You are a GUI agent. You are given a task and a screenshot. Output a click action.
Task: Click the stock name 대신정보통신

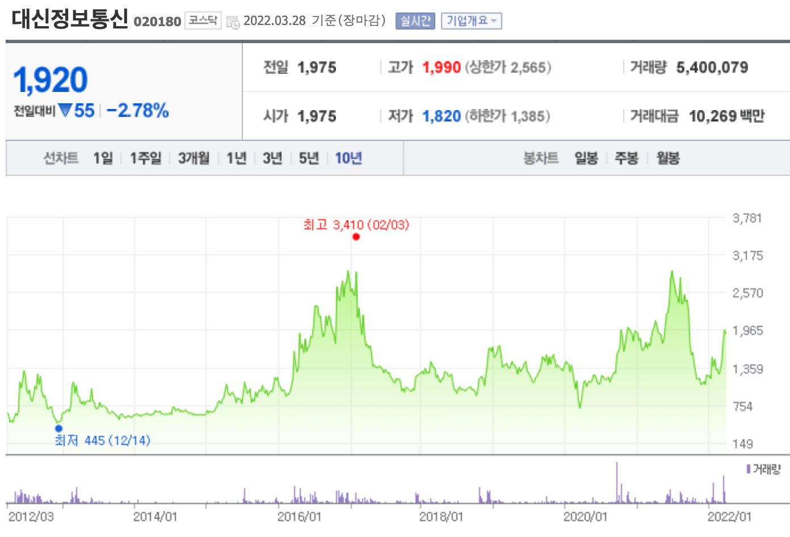coord(70,18)
